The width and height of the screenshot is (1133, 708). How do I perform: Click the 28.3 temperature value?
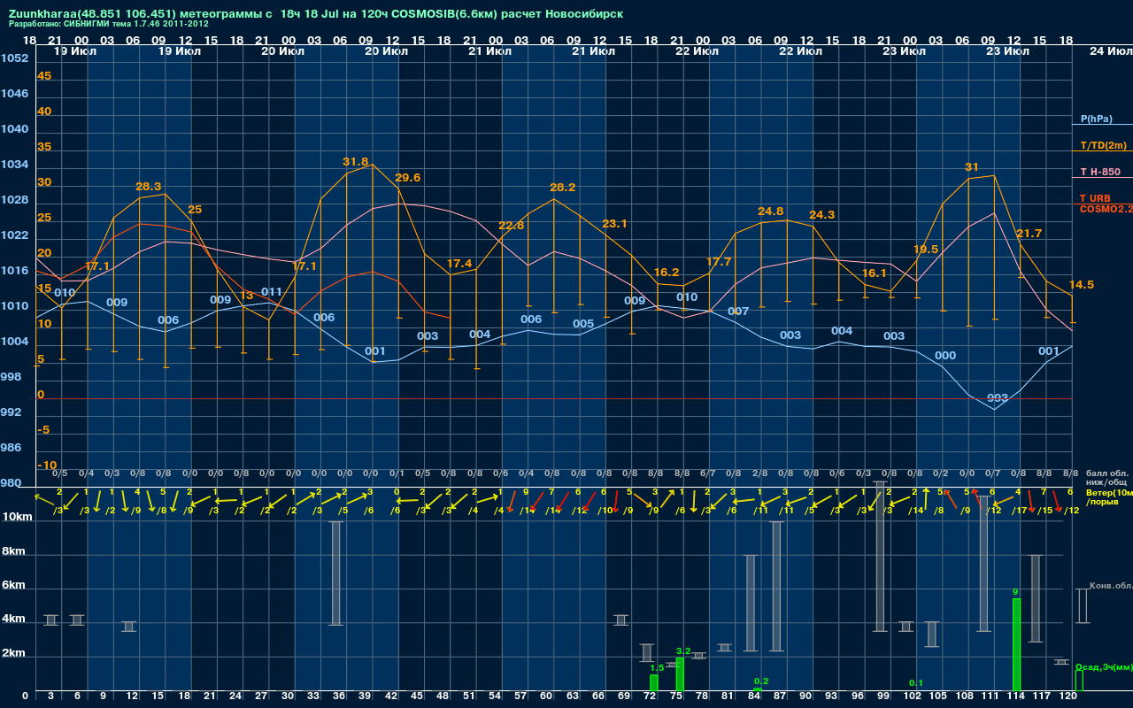click(149, 187)
